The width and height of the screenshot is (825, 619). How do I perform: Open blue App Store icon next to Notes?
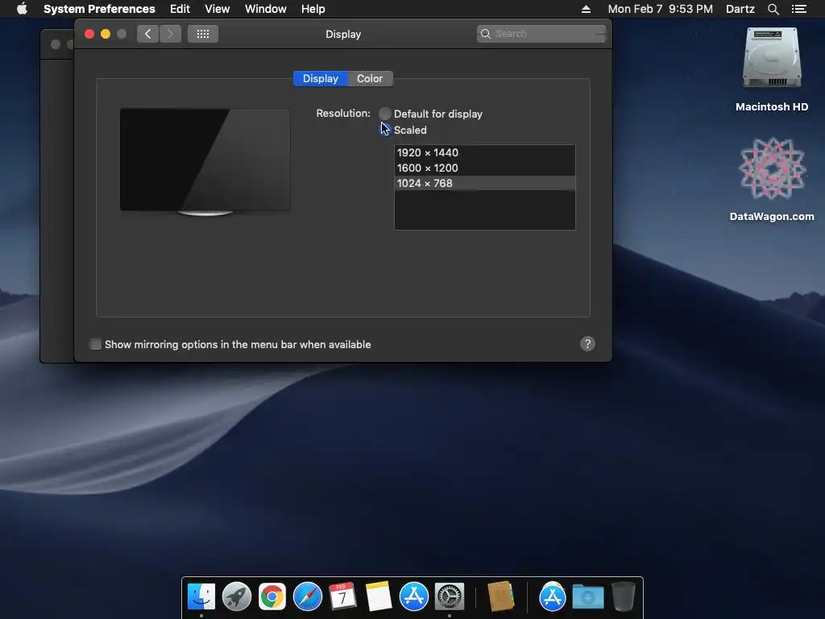414,597
